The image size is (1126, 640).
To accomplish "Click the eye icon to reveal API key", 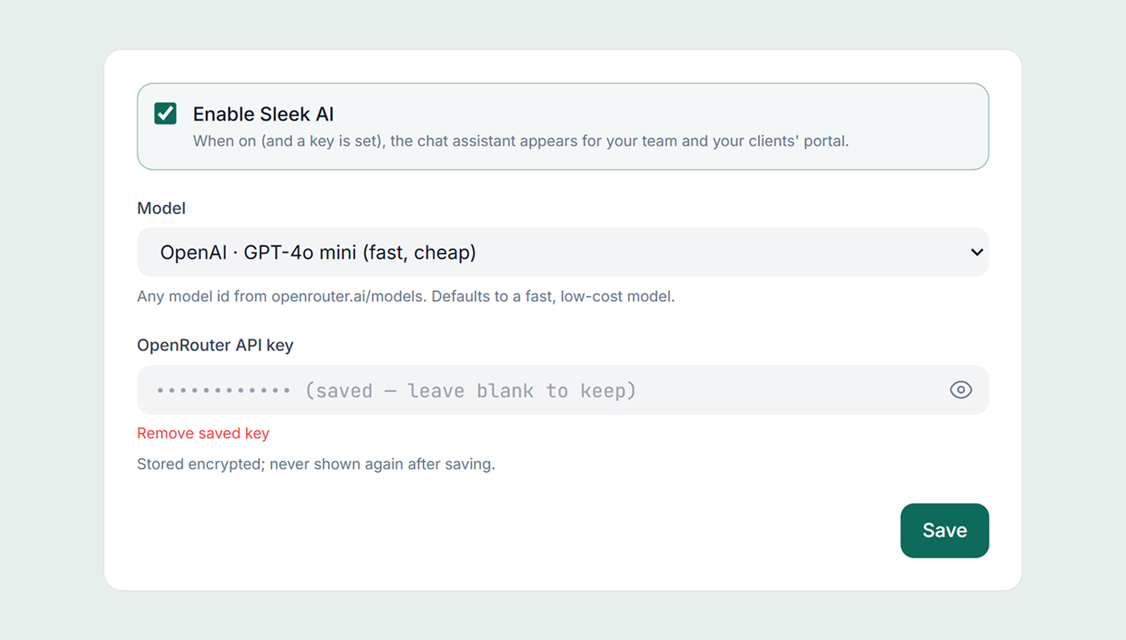I will (x=961, y=390).
